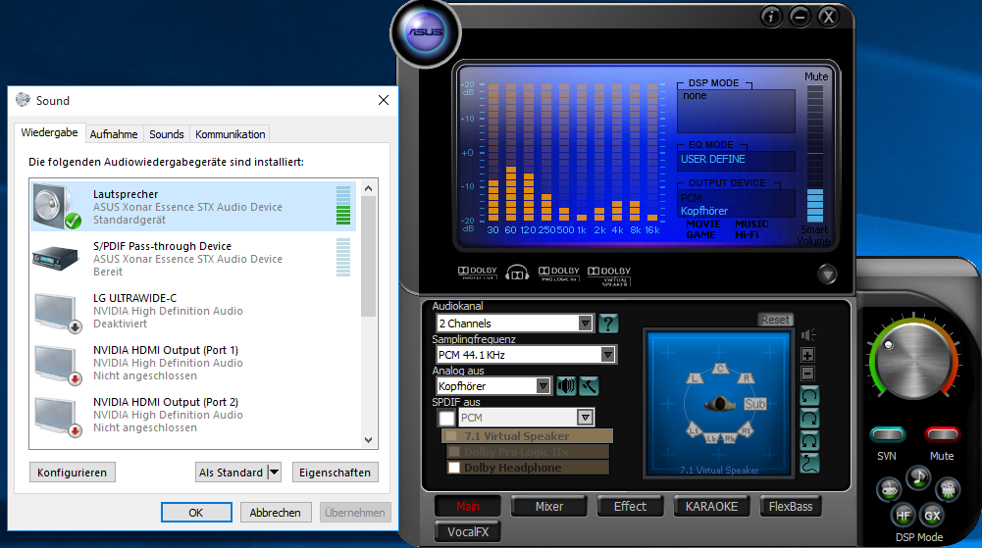
Task: Select the S/PDIF Pass-through receiver icon
Action: tap(56, 258)
